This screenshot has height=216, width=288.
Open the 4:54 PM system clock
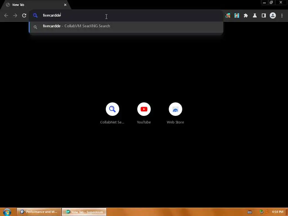278,212
